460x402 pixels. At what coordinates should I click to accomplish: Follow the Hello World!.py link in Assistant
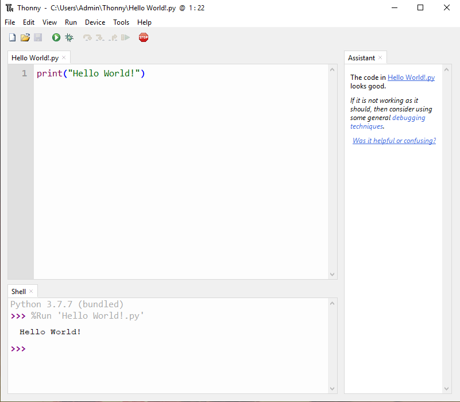[x=411, y=78]
